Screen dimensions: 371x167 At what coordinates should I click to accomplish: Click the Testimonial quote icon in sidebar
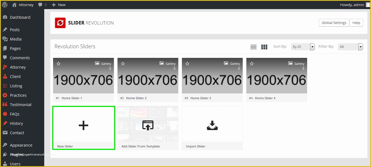[5, 104]
